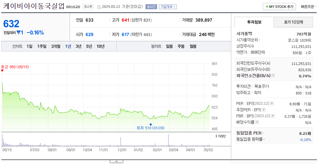The image size is (318, 164).
Task: Click the 외국인소진율 value 0.74%
Action: tap(305, 76)
